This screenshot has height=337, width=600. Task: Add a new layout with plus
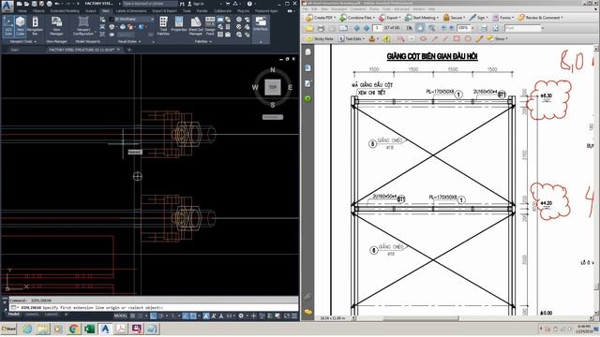coord(66,315)
